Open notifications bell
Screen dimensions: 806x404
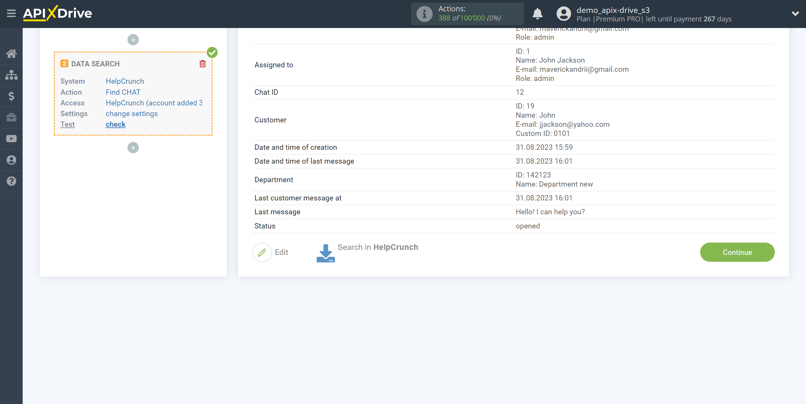coord(537,14)
